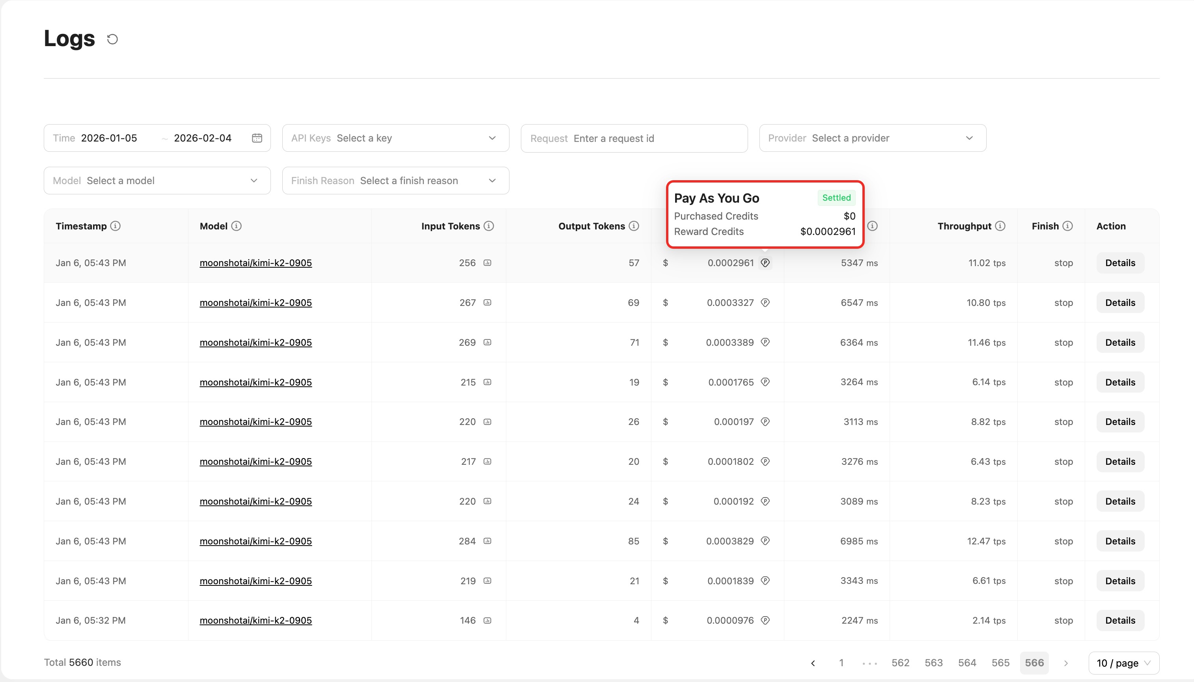Click the info icon next to Throughput
This screenshot has width=1194, height=682.
1000,226
